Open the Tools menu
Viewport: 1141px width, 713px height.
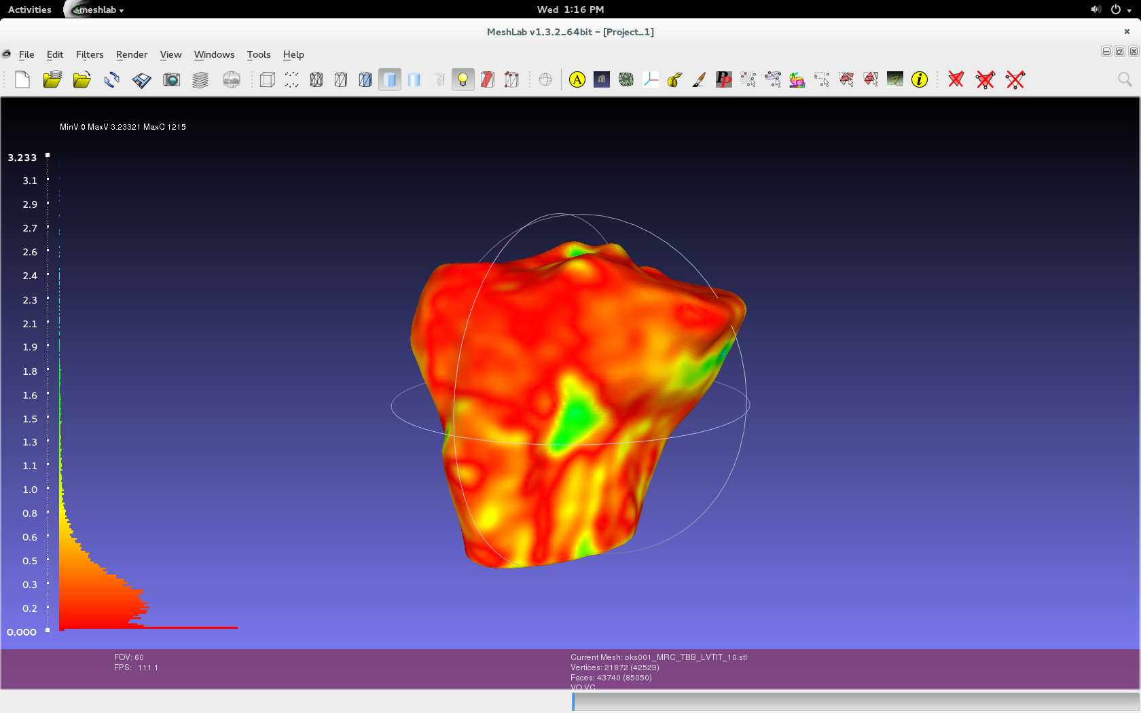[259, 54]
